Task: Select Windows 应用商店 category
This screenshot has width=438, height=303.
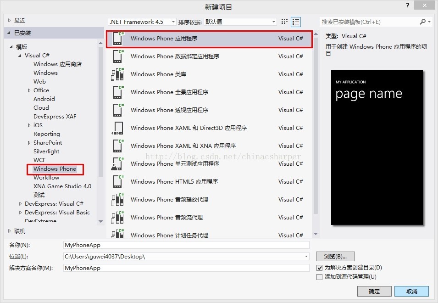Action: (57, 64)
